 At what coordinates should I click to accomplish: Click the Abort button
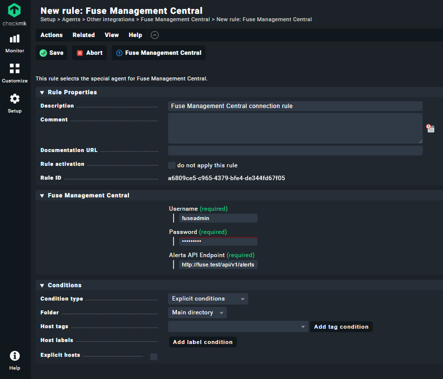pyautogui.click(x=89, y=53)
